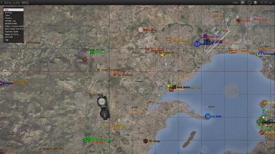The height and width of the screenshot is (154, 275).
Task: Click the orange marker under the Black Market
Action: click(171, 90)
